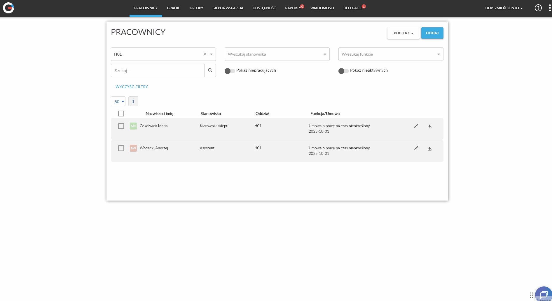Open the Urlopy menu tab
The image size is (552, 301).
tap(196, 8)
